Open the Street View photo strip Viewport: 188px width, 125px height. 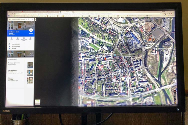click(20, 54)
